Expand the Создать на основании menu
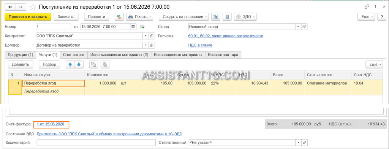 (184, 17)
